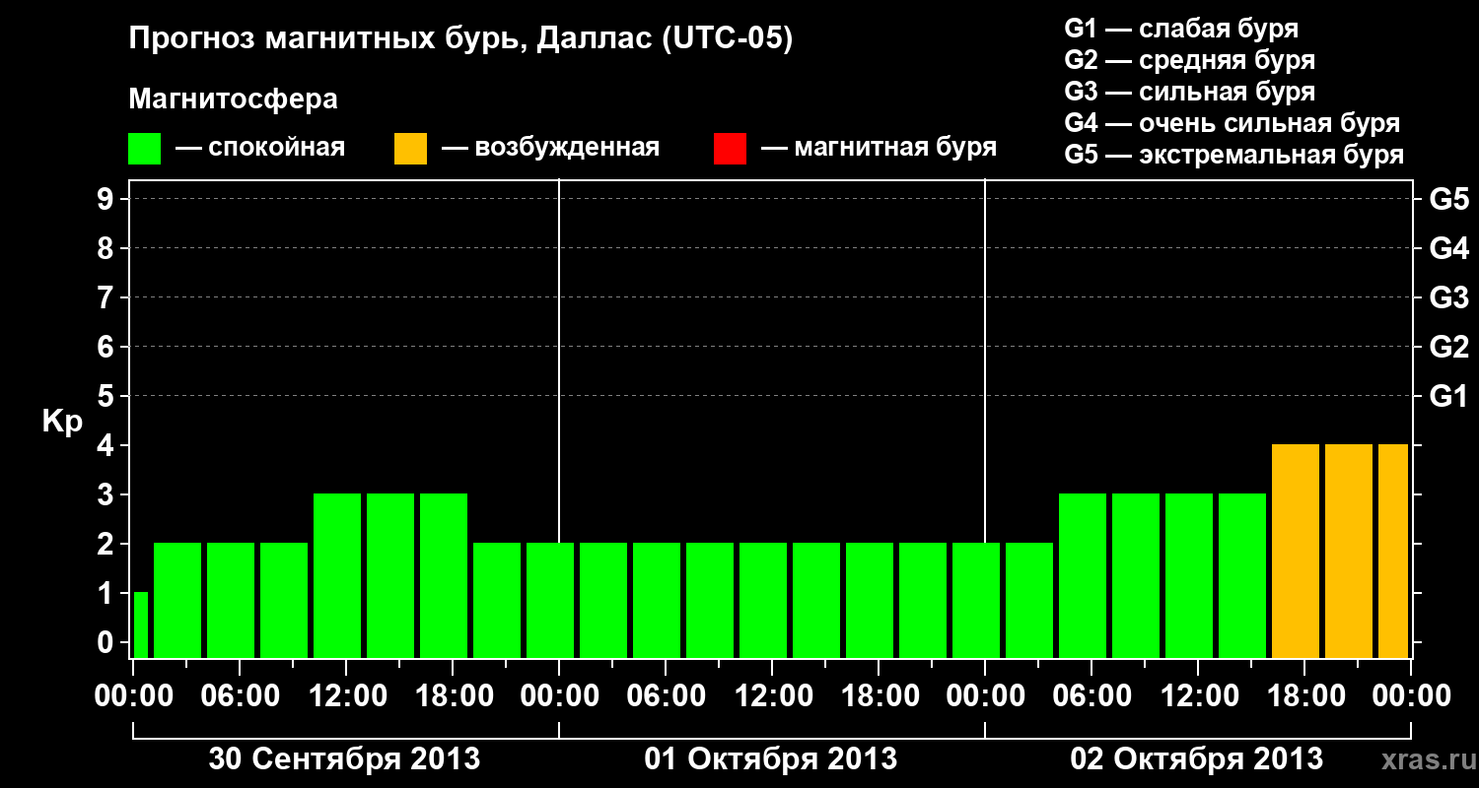Click the '30 Сентября 2013' date label

click(345, 758)
